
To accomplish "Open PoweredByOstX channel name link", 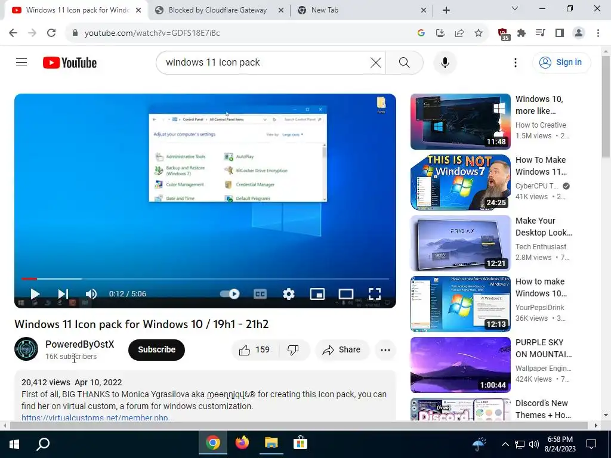I will click(x=79, y=344).
